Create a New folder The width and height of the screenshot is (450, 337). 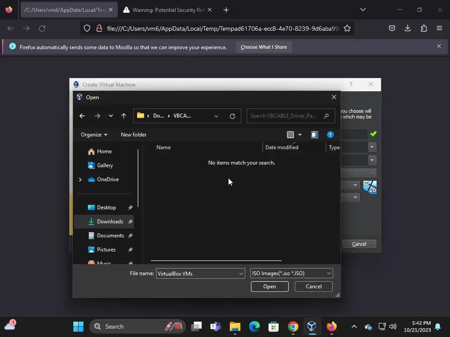pos(134,135)
